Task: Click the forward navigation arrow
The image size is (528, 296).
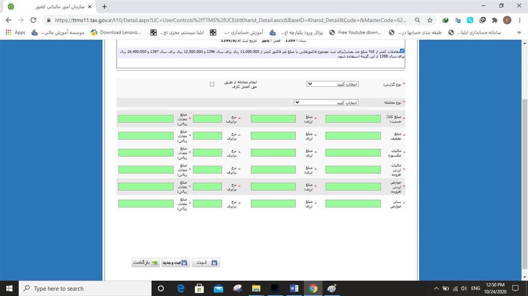Action: coord(21,20)
